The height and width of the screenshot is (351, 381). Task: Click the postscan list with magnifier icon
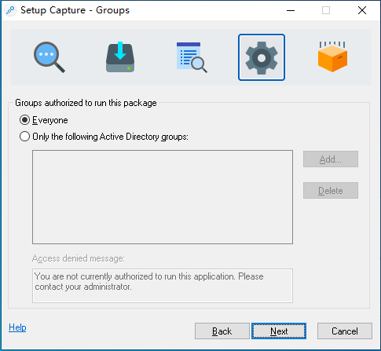[192, 57]
